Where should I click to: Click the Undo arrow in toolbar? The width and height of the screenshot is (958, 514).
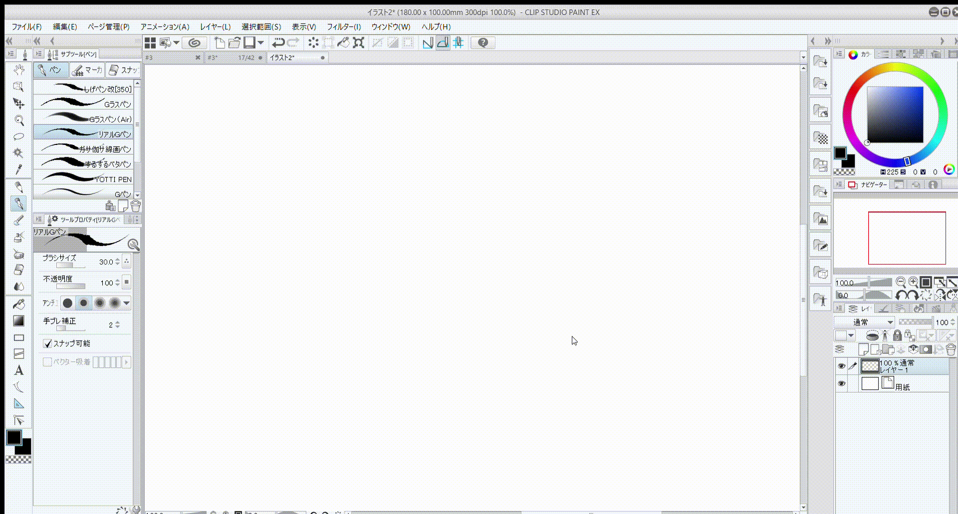(278, 43)
